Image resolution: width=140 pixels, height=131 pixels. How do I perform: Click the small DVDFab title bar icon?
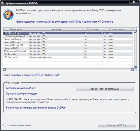pyautogui.click(x=3, y=3)
